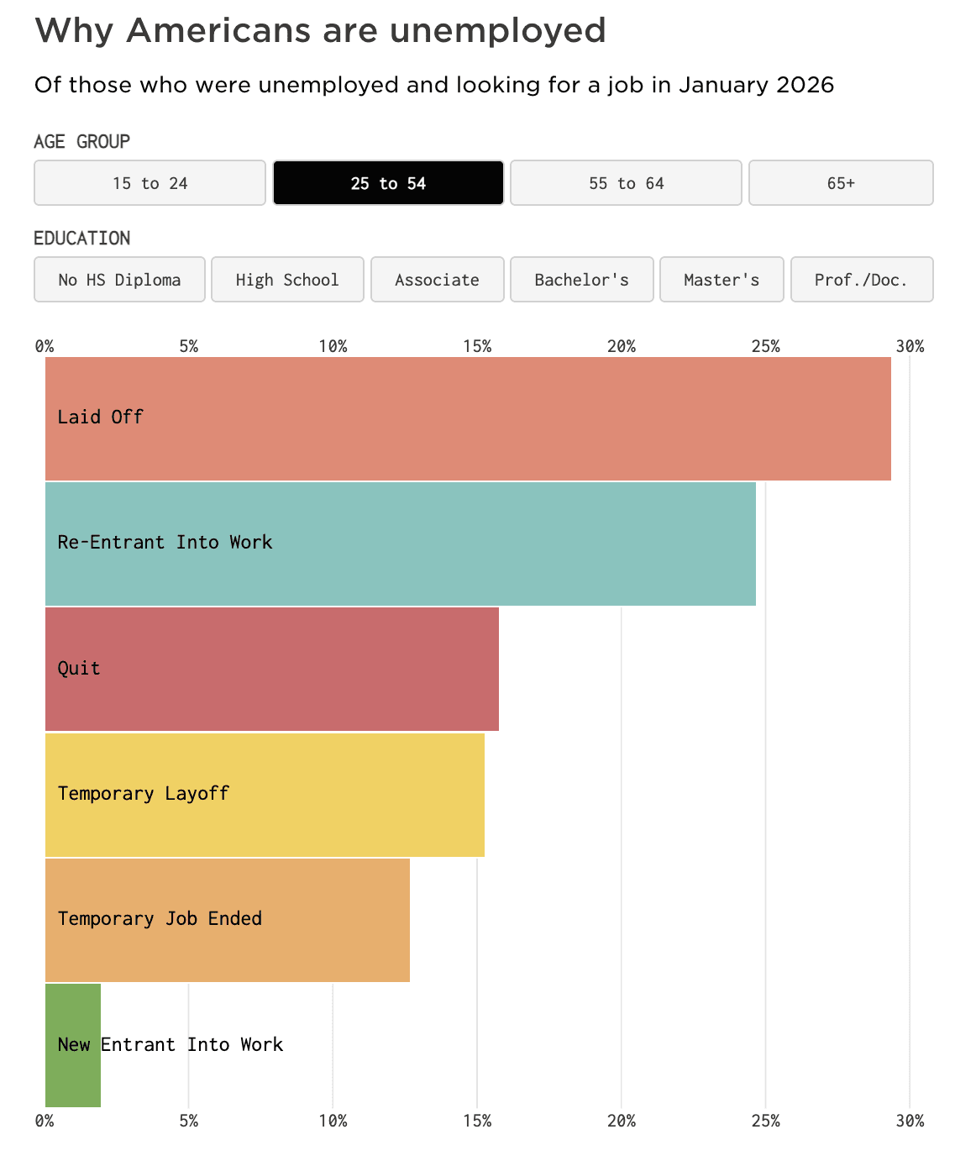Click the Temporary Job Ended orange bar
The image size is (976, 1161).
[228, 920]
